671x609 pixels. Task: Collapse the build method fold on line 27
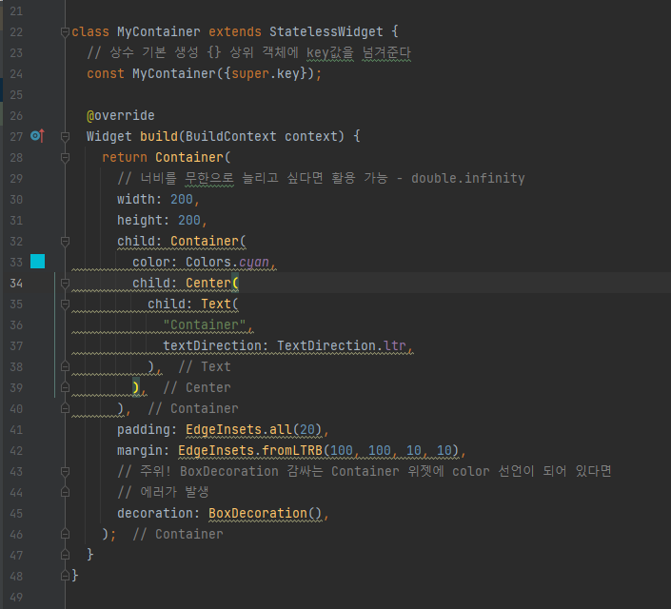[65, 137]
